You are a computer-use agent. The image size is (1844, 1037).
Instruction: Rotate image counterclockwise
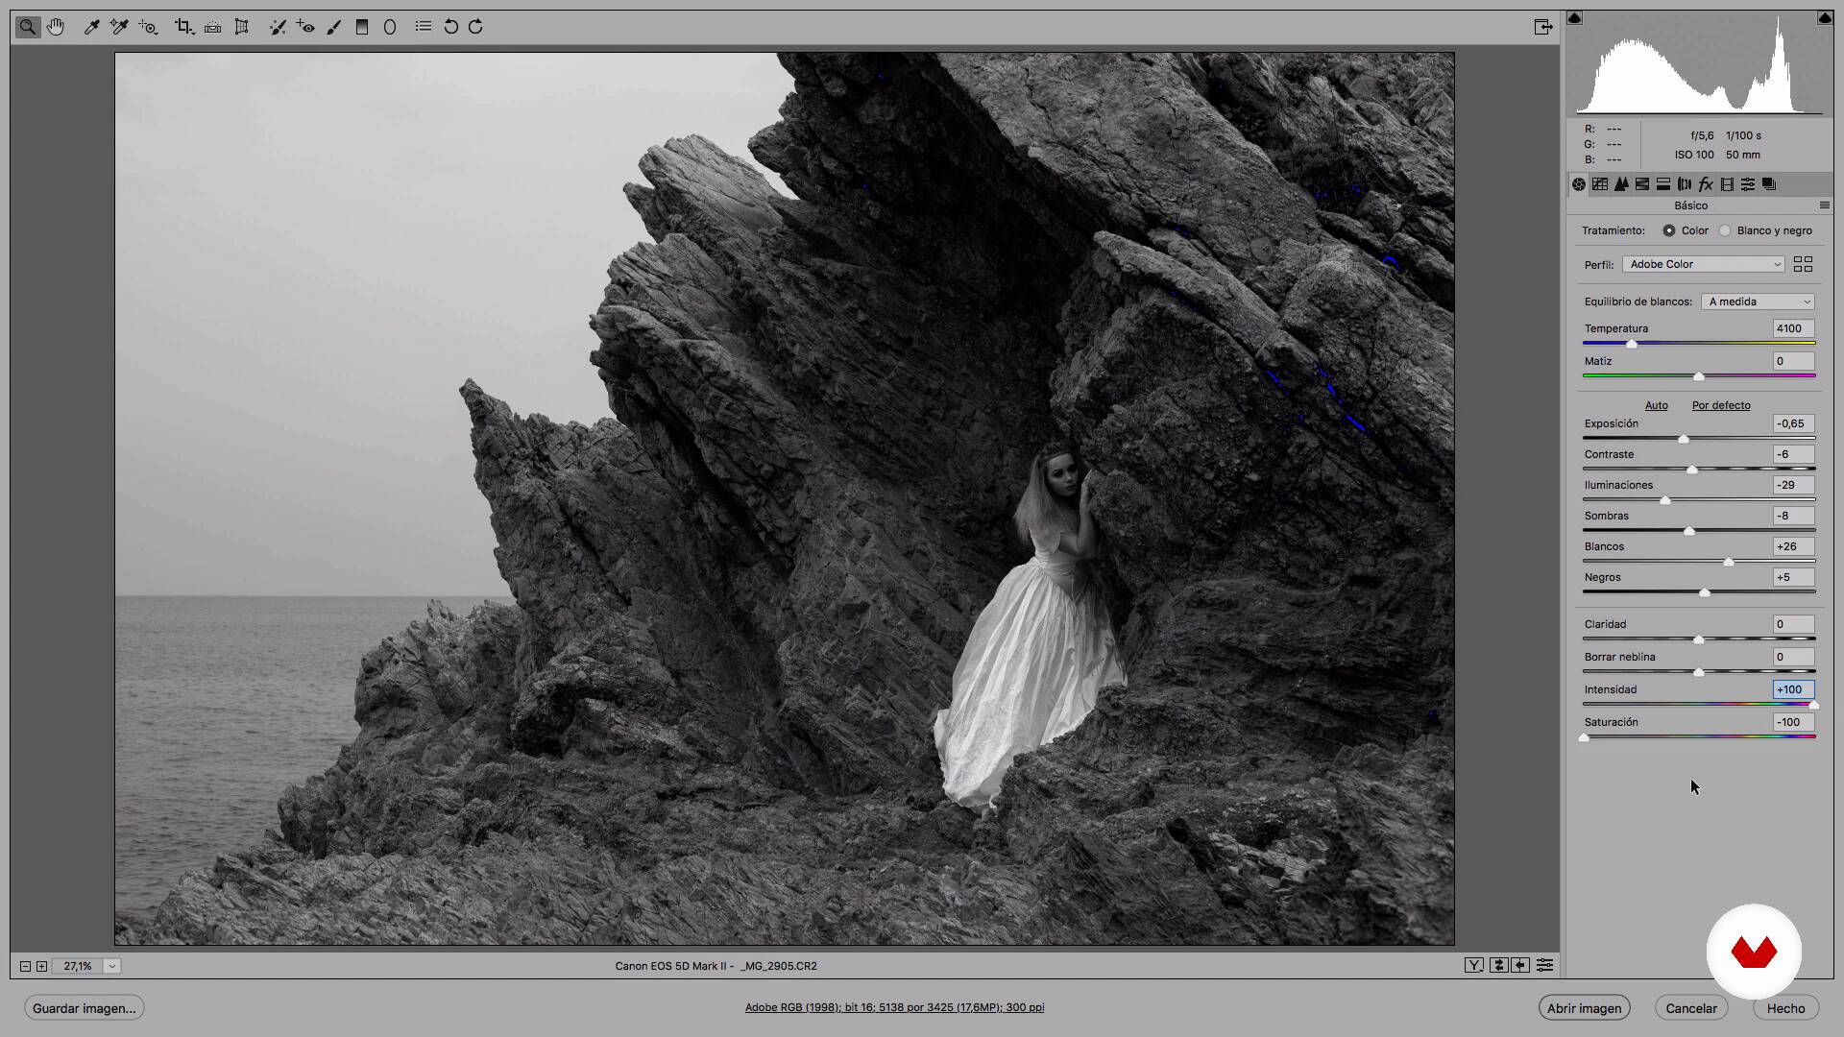pyautogui.click(x=450, y=27)
